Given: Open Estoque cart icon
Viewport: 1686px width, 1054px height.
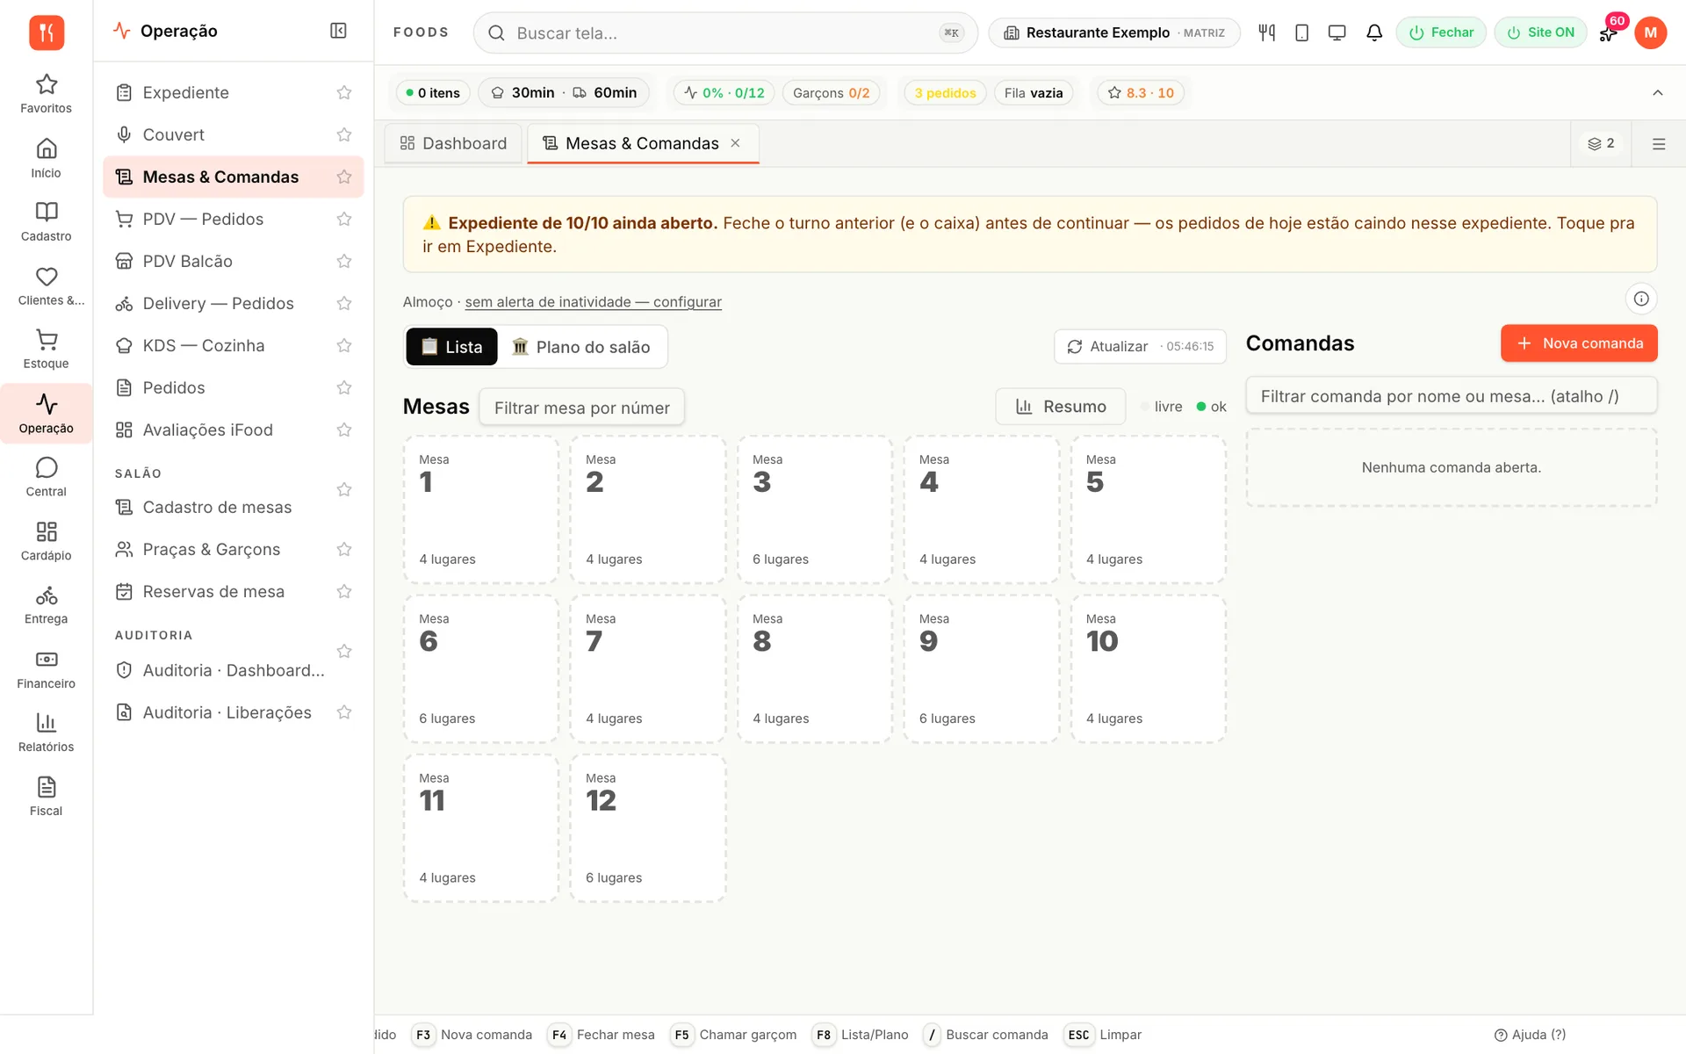Looking at the screenshot, I should 46,349.
